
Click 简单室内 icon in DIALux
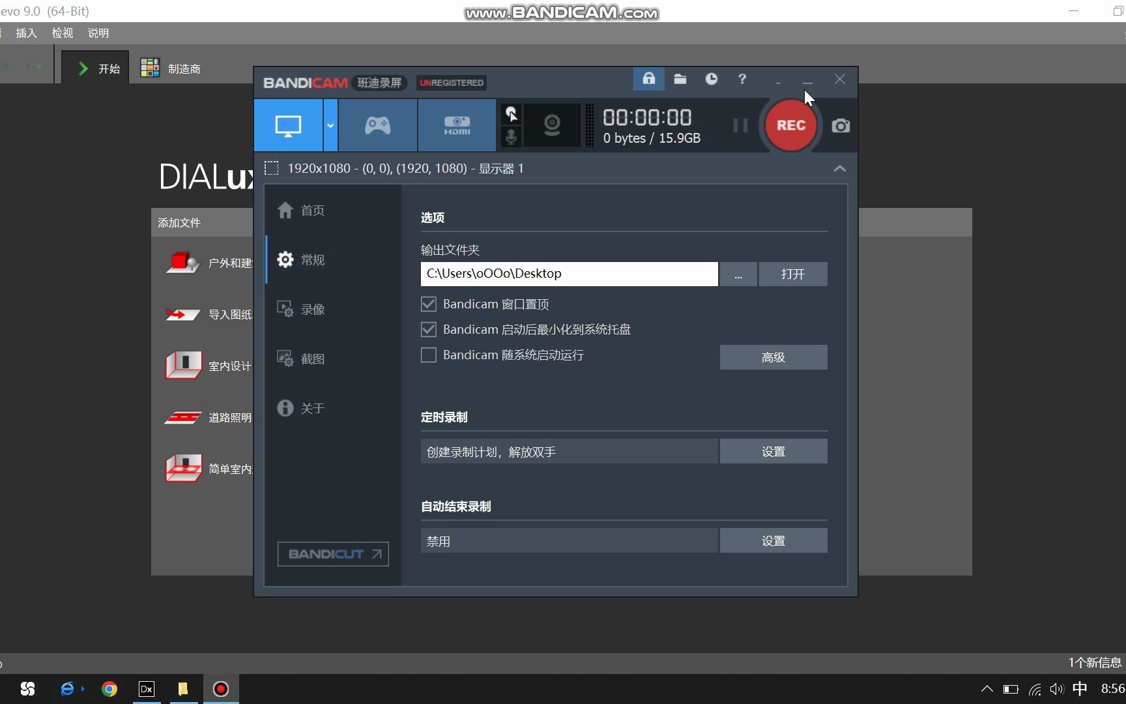coord(183,469)
